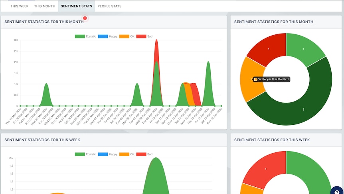Image resolution: width=344 pixels, height=194 pixels.
Task: Click the monthly donut chart panel heading
Action: (x=274, y=22)
